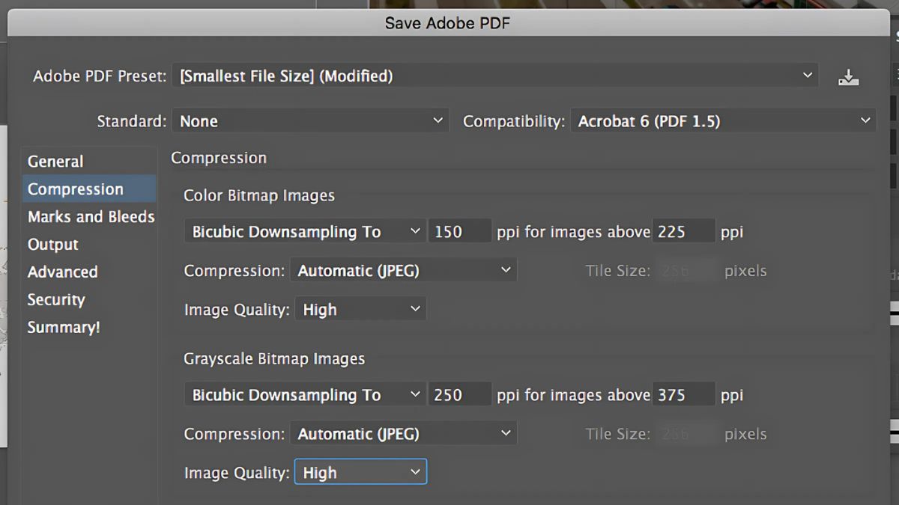Image resolution: width=899 pixels, height=505 pixels.
Task: Click the save preset download icon
Action: click(848, 76)
